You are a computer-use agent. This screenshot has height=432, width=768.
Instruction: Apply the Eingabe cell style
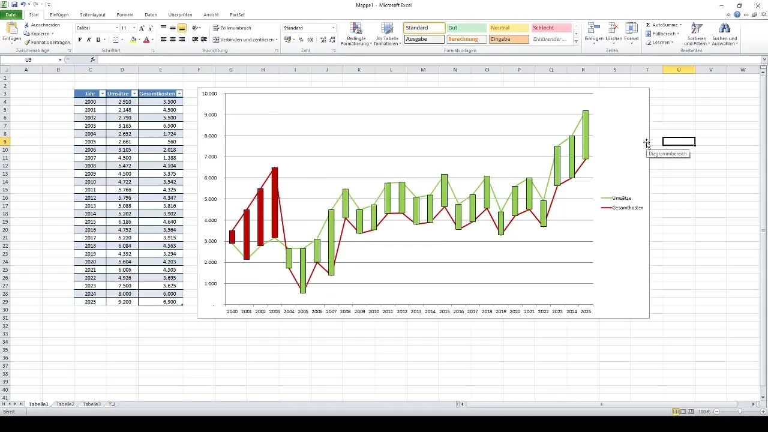coord(509,39)
